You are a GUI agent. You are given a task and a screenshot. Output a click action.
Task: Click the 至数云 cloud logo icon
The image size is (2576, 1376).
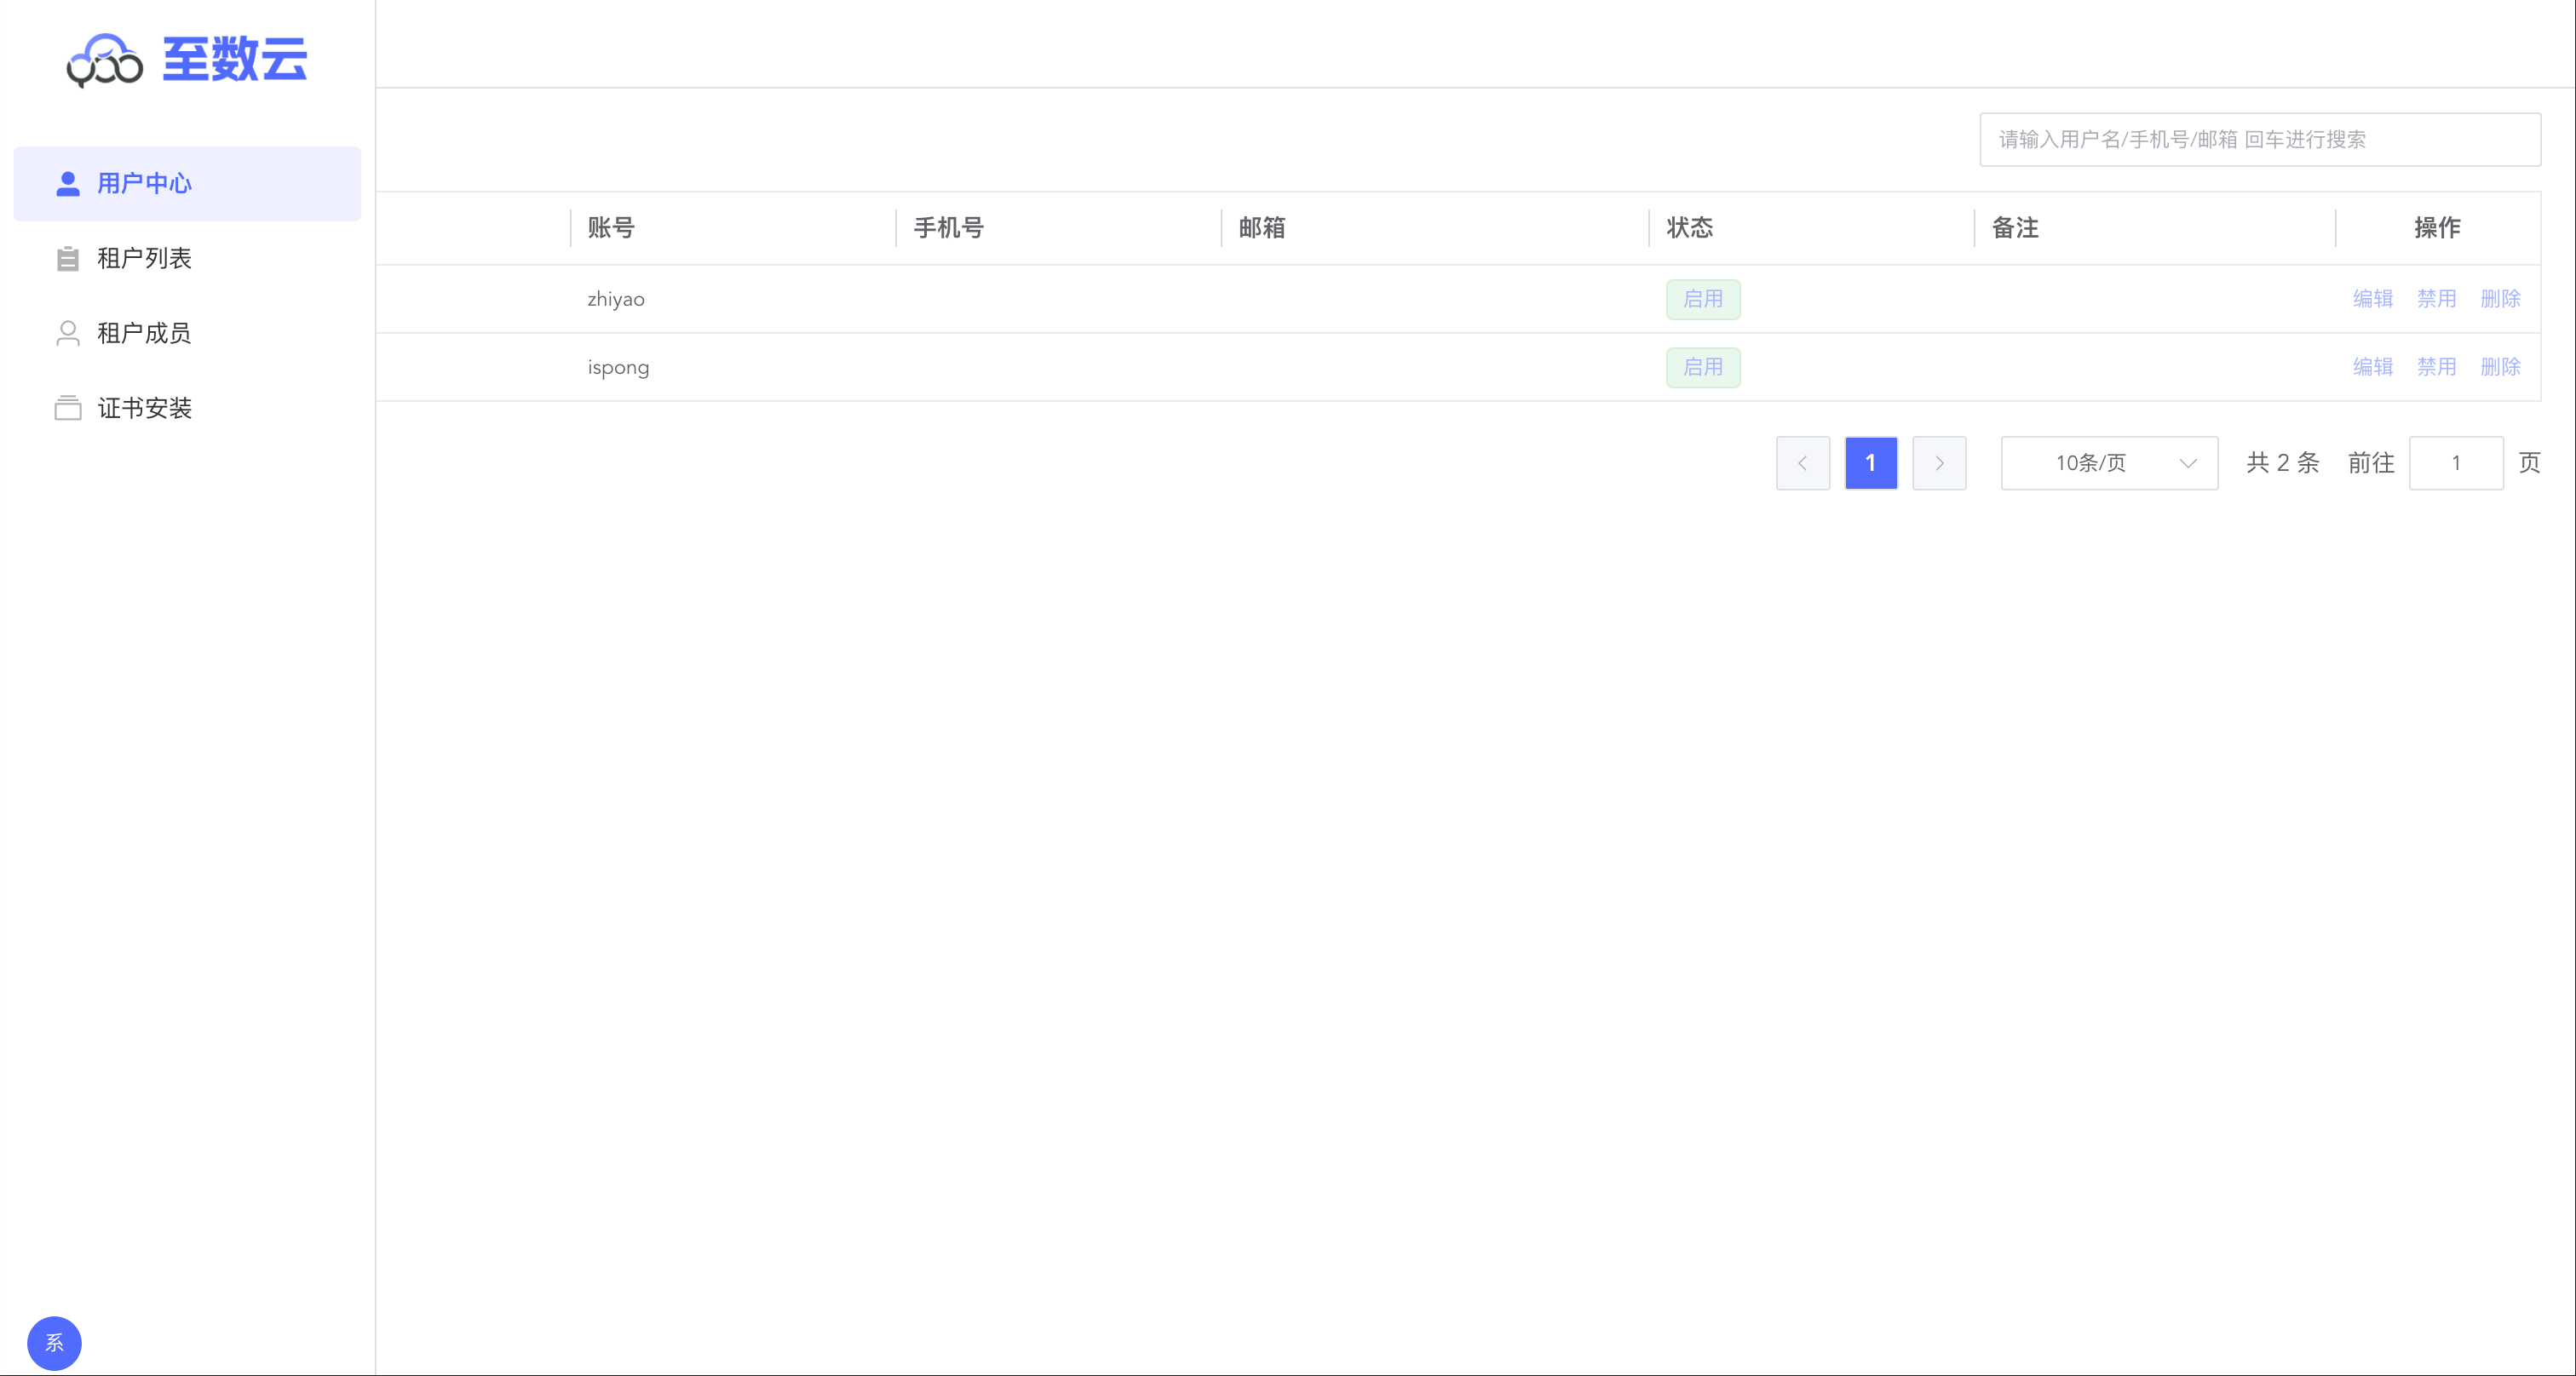(x=104, y=60)
